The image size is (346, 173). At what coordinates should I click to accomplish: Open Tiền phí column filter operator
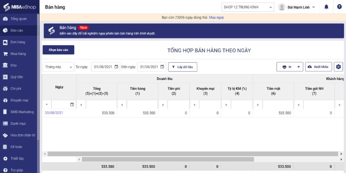coord(163,105)
